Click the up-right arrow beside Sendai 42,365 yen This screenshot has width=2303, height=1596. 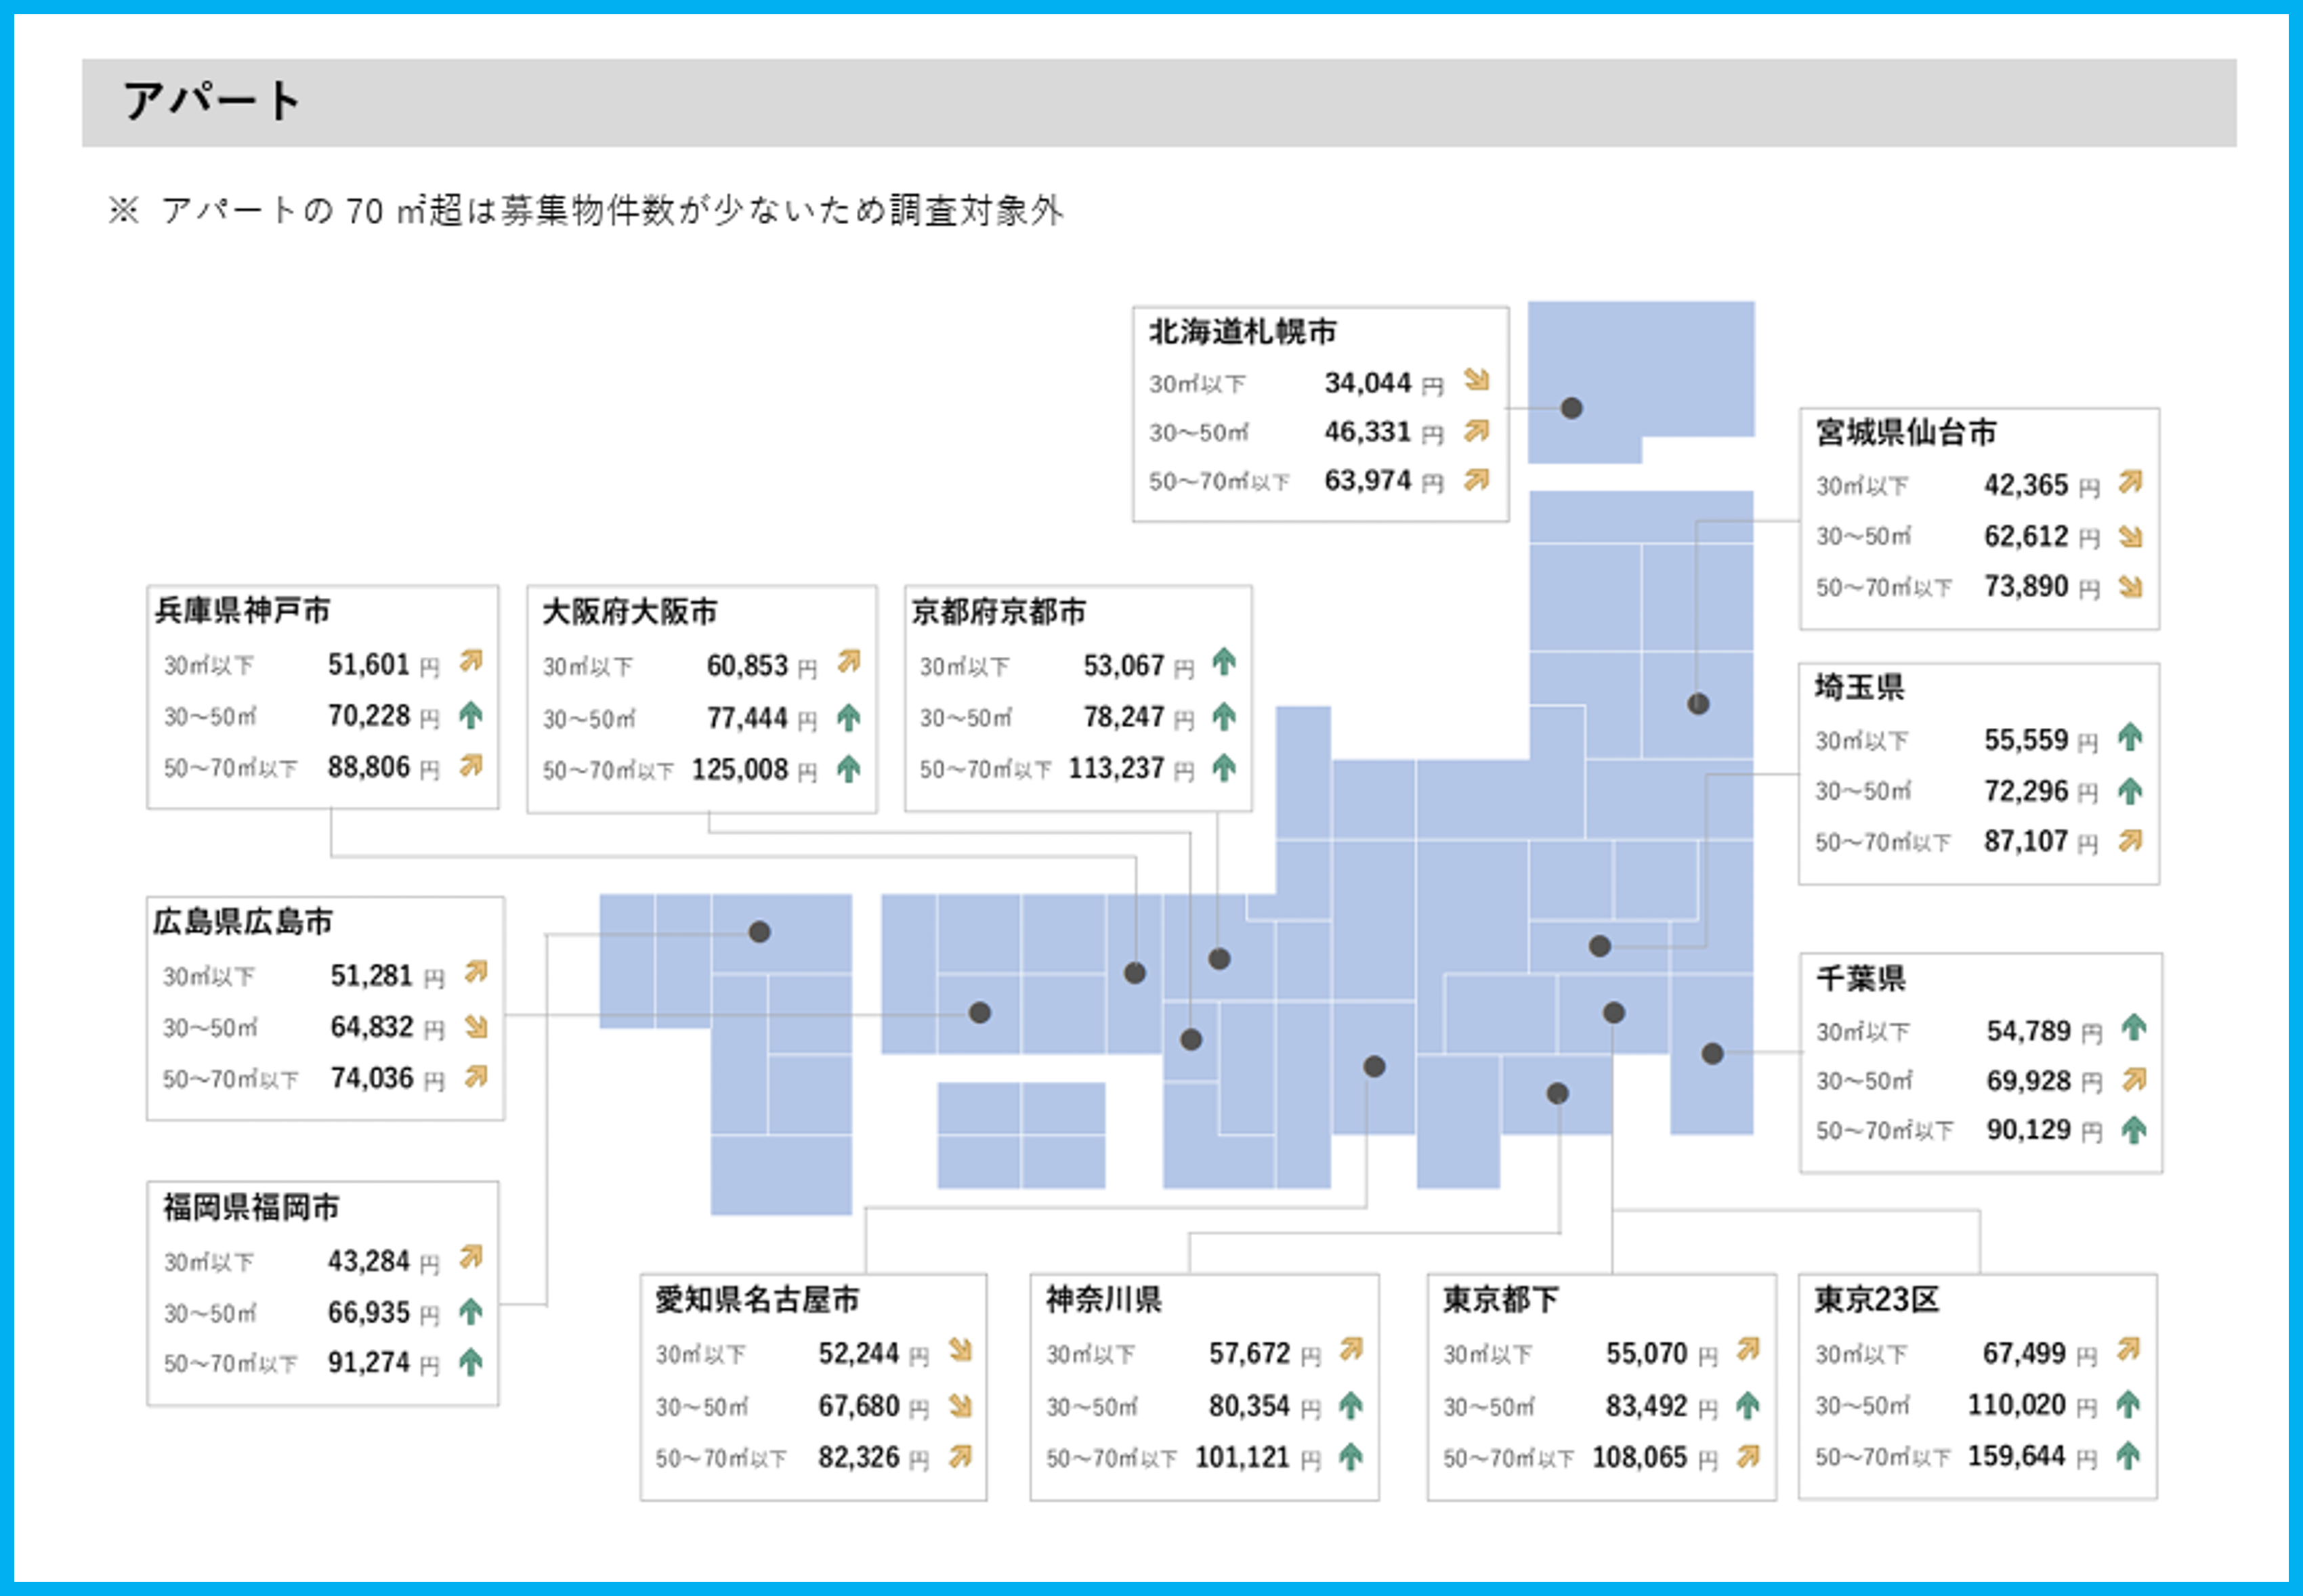click(2130, 482)
